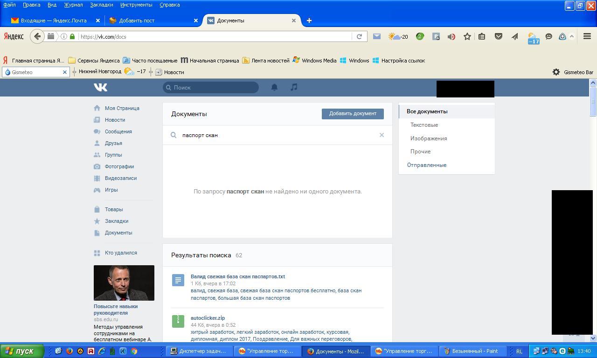Click the text file icon of the first result

178,280
